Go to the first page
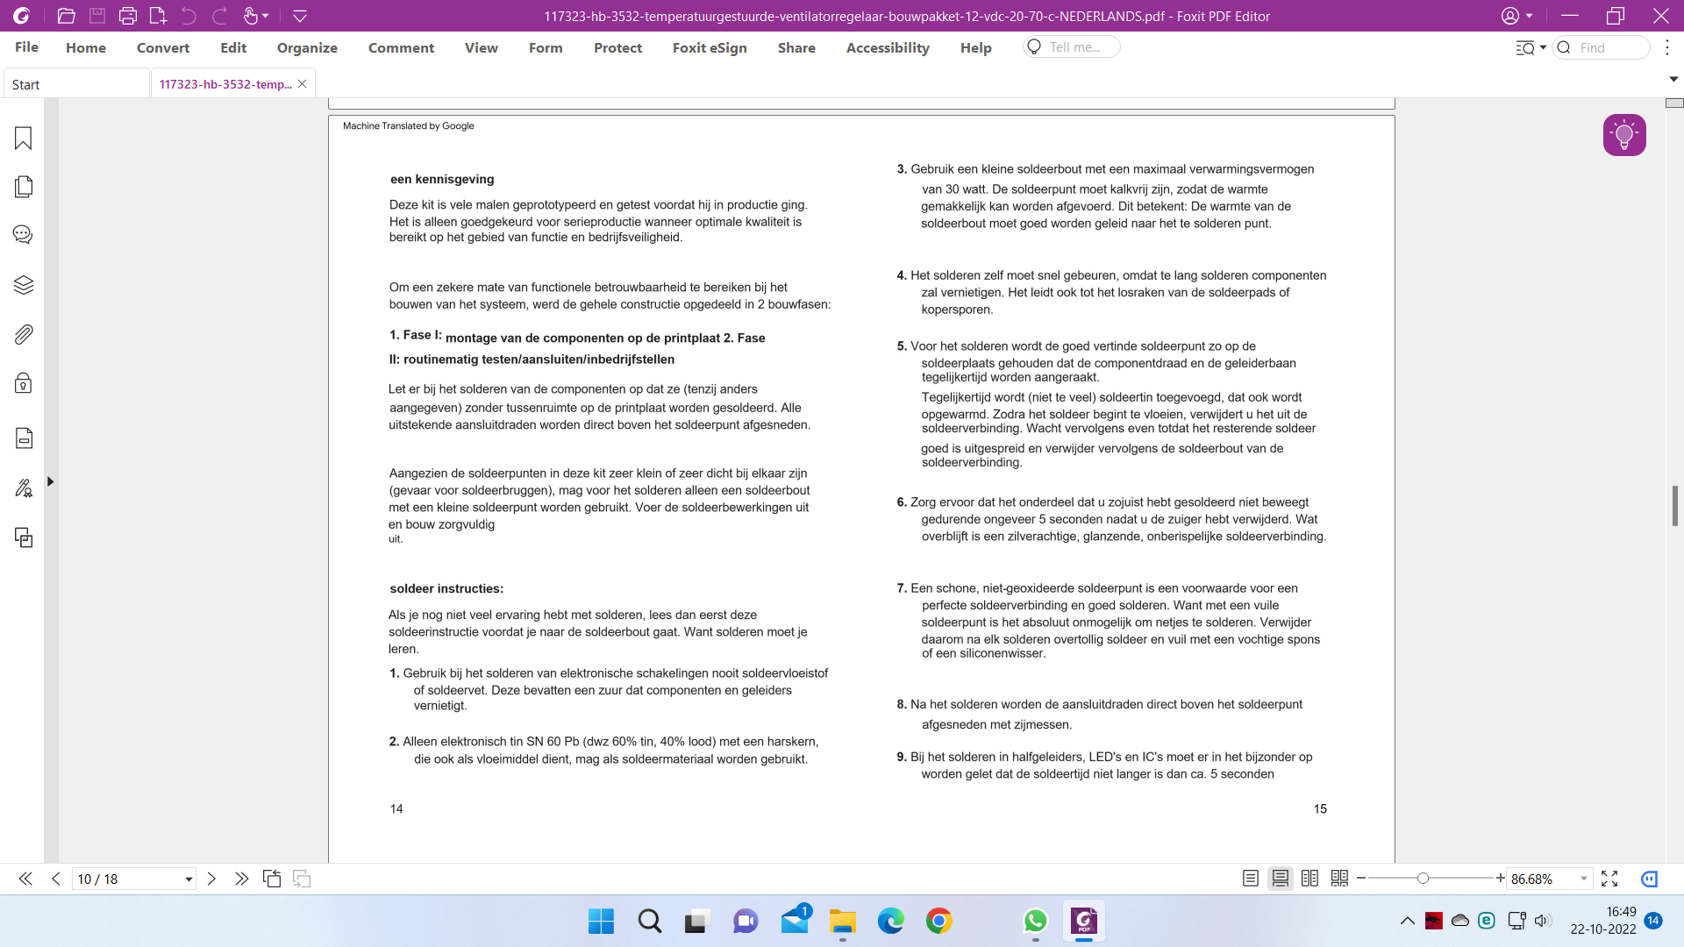This screenshot has height=947, width=1684. click(25, 879)
